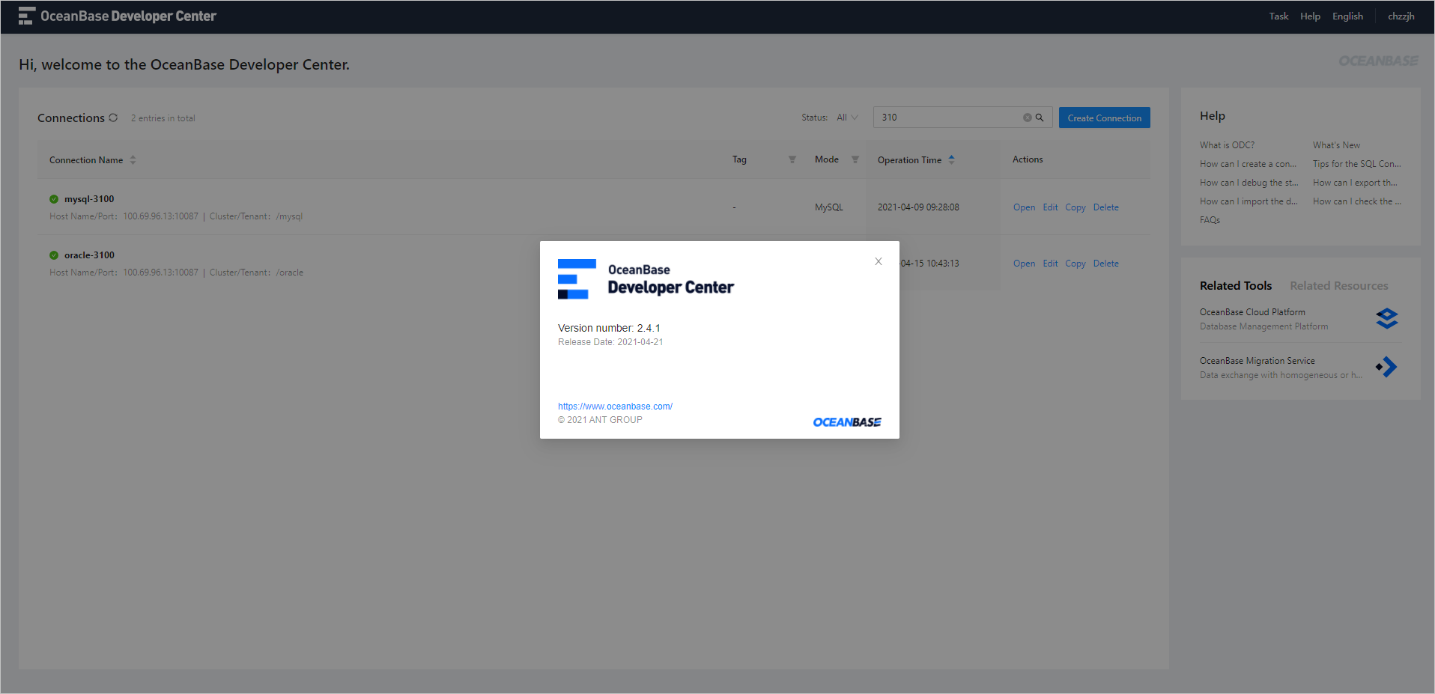Open the Help menu in top bar

tap(1310, 16)
